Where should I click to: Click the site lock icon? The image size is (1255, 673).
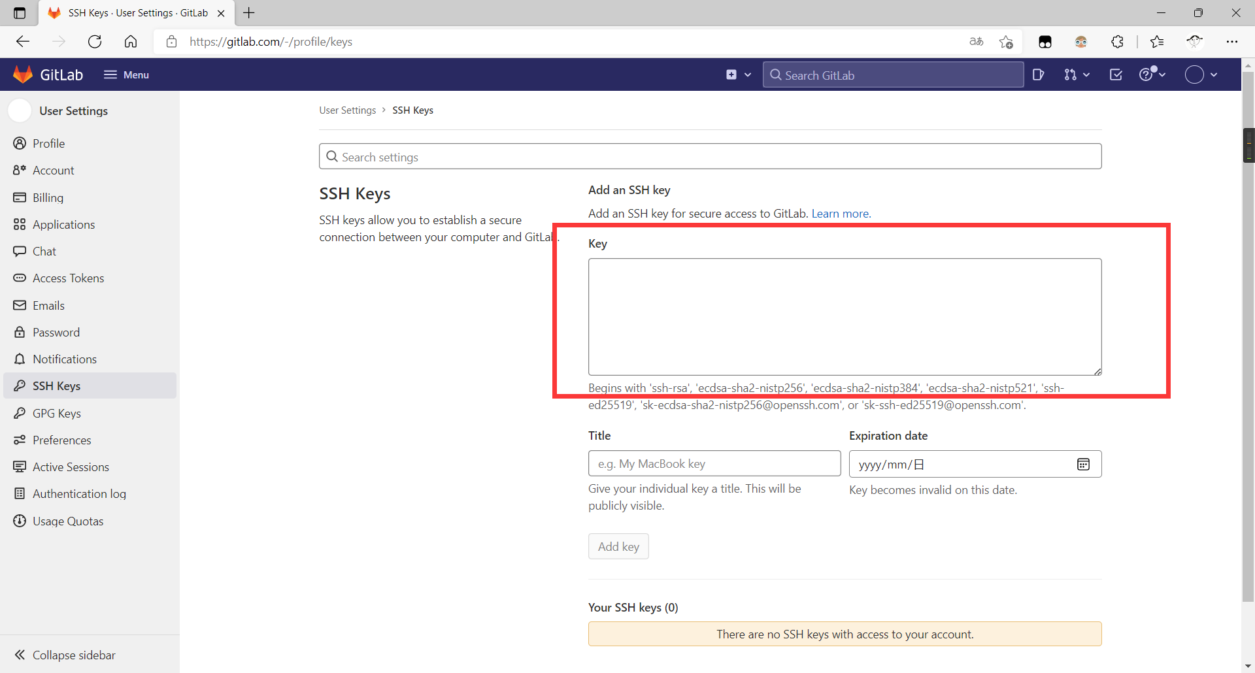pos(171,42)
